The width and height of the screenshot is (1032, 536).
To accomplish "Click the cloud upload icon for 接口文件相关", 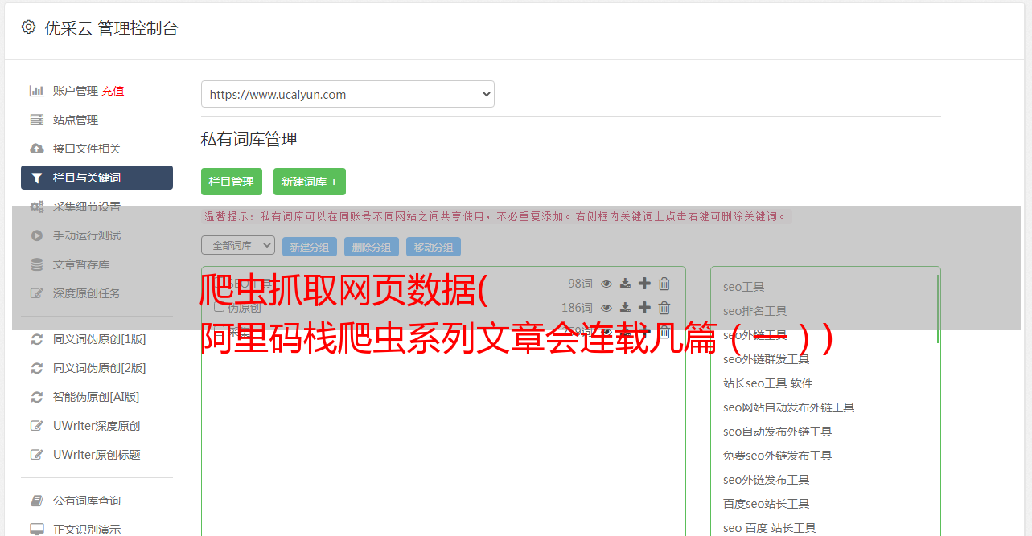I will click(x=36, y=149).
